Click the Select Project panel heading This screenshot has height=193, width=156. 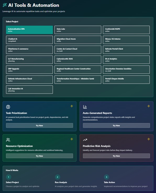[12, 21]
